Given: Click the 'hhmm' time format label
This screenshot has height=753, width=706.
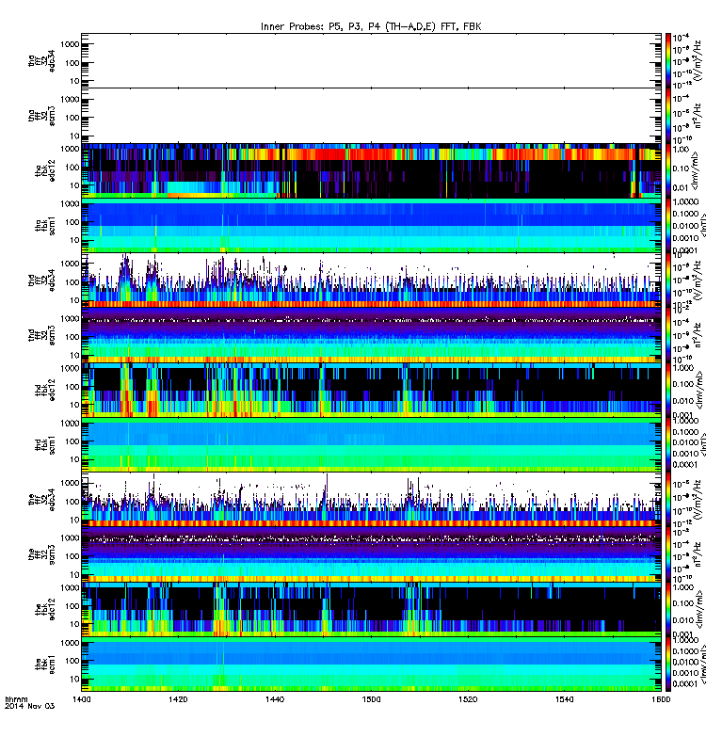Looking at the screenshot, I should tap(16, 699).
